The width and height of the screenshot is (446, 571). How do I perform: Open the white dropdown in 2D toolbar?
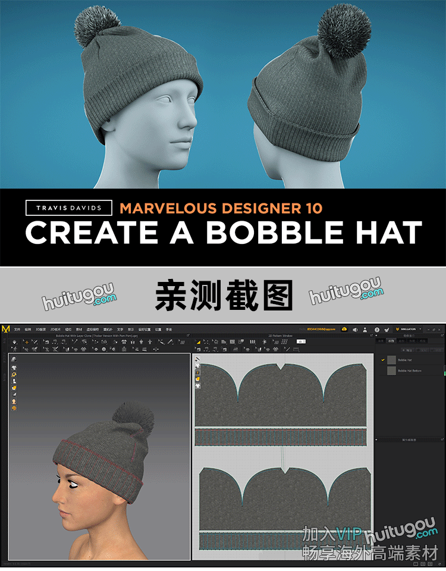pos(301,341)
